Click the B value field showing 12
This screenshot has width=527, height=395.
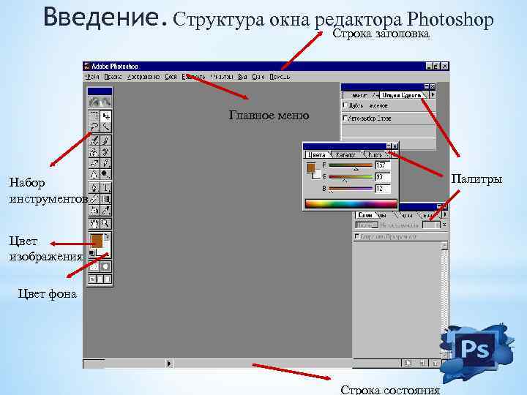(383, 189)
